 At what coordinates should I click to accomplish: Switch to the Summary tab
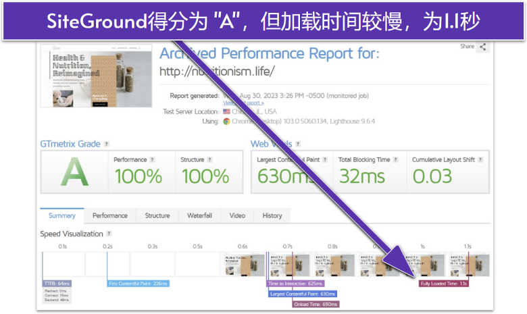[62, 215]
